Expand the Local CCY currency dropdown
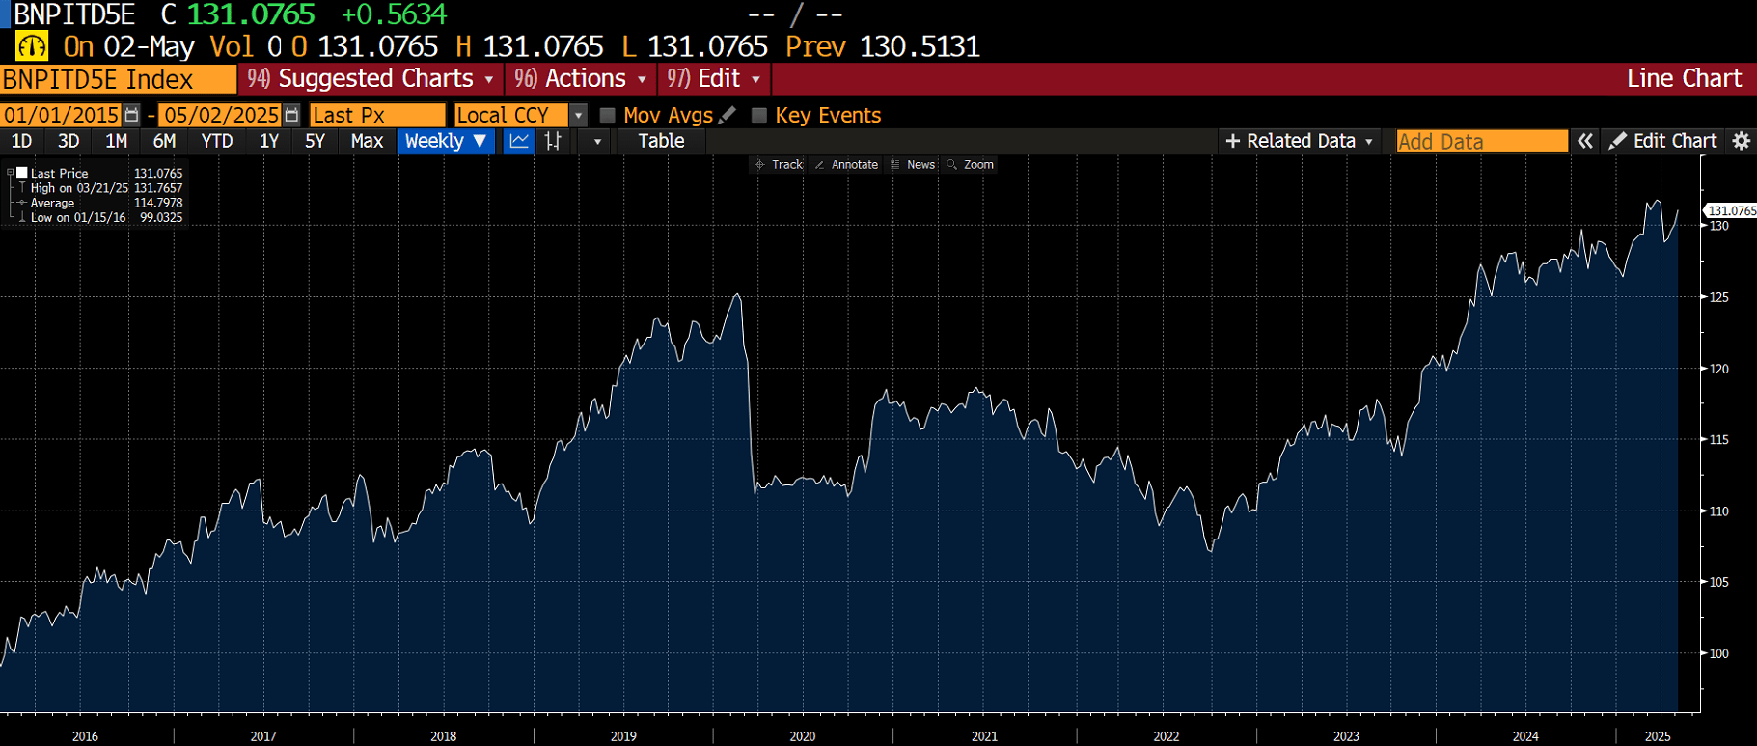Viewport: 1757px width, 746px height. coord(578,115)
